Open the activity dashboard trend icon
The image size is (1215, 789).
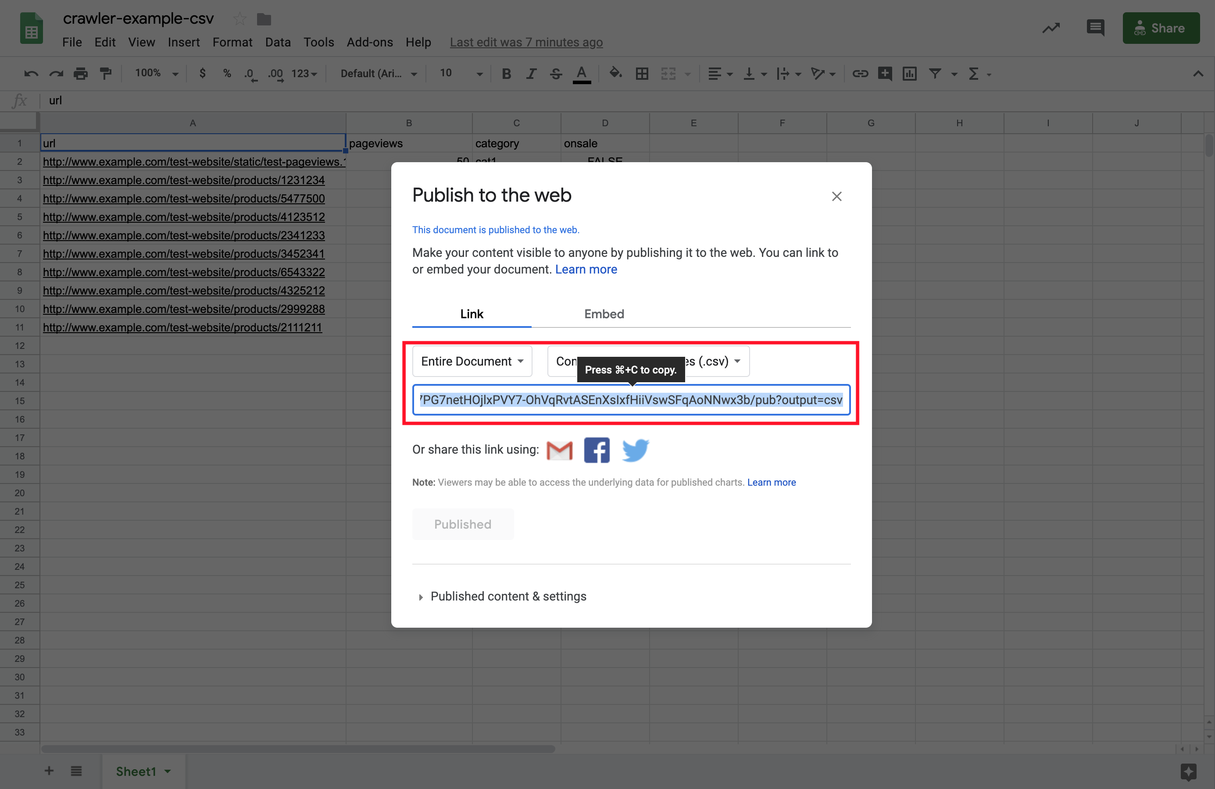pos(1051,28)
